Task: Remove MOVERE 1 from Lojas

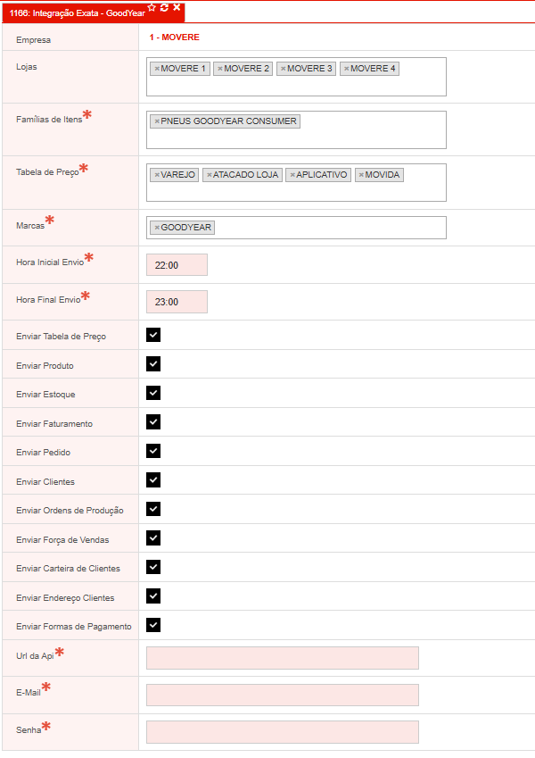Action: [x=157, y=69]
